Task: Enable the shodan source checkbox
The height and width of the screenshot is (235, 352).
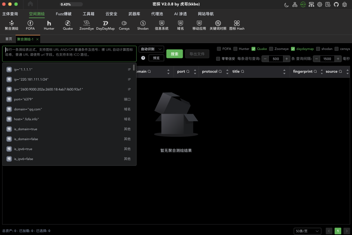Action: pyautogui.click(x=318, y=49)
